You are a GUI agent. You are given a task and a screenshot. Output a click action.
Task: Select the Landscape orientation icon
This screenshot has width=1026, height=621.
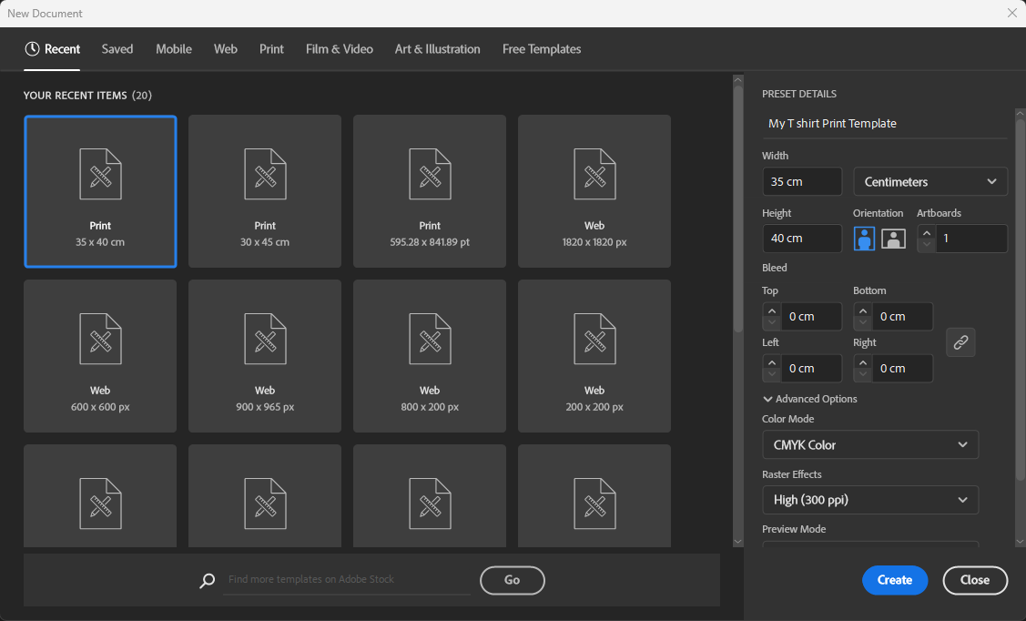[x=893, y=238]
